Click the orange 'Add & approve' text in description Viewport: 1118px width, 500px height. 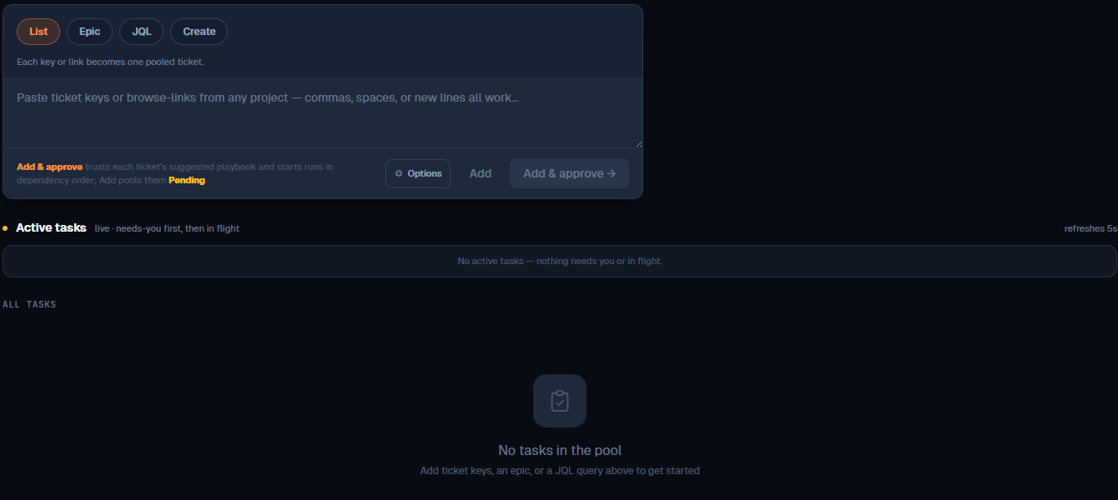(49, 167)
